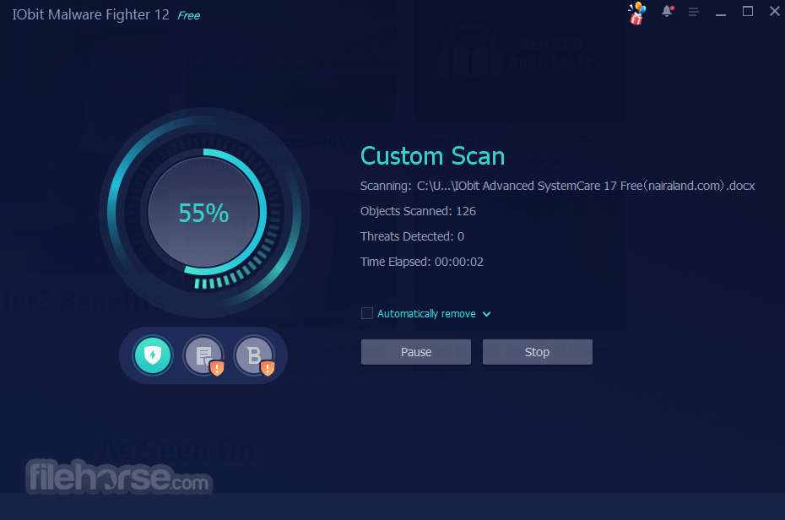Open the gift promotion icon
The image size is (785, 520).
(x=636, y=13)
